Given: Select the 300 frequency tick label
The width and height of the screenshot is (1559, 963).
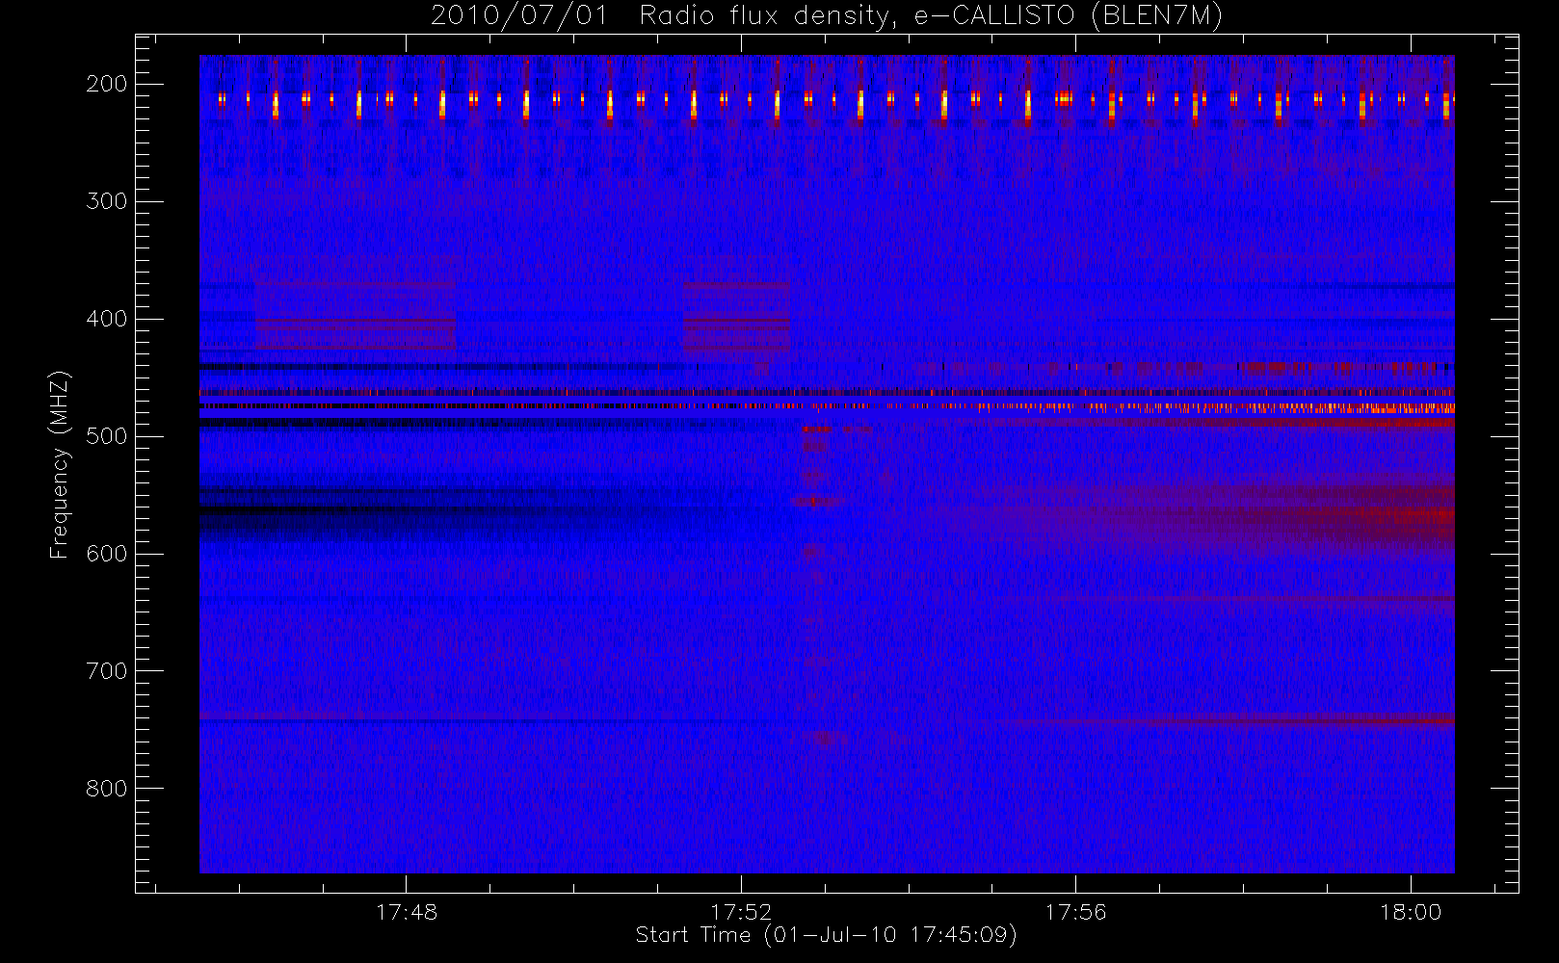Looking at the screenshot, I should pos(107,201).
